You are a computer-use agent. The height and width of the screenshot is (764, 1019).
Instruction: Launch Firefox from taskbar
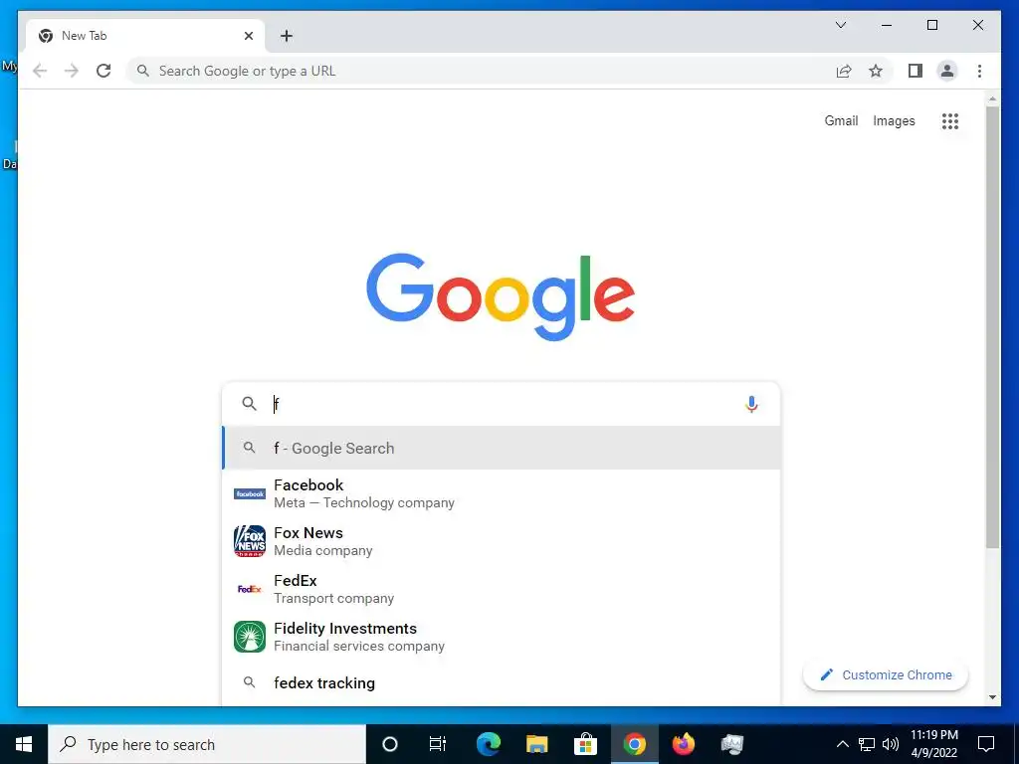[683, 744]
